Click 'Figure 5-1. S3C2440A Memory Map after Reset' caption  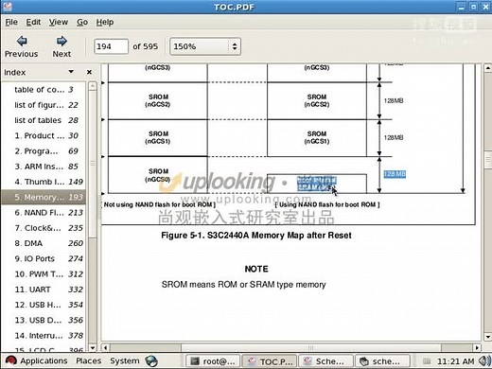[x=256, y=236]
